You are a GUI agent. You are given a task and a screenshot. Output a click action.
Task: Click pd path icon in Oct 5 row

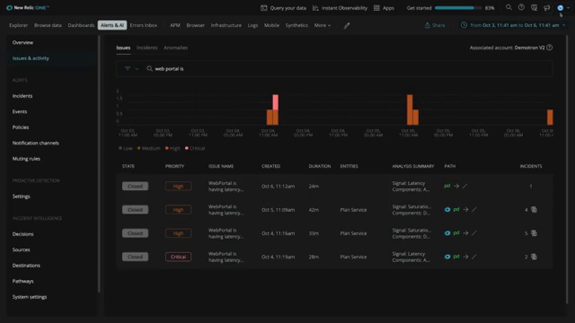pos(456,209)
